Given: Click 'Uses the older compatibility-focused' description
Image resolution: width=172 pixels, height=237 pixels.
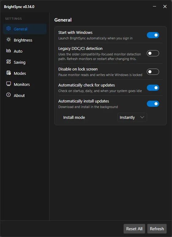Looking at the screenshot, I should [100, 57].
